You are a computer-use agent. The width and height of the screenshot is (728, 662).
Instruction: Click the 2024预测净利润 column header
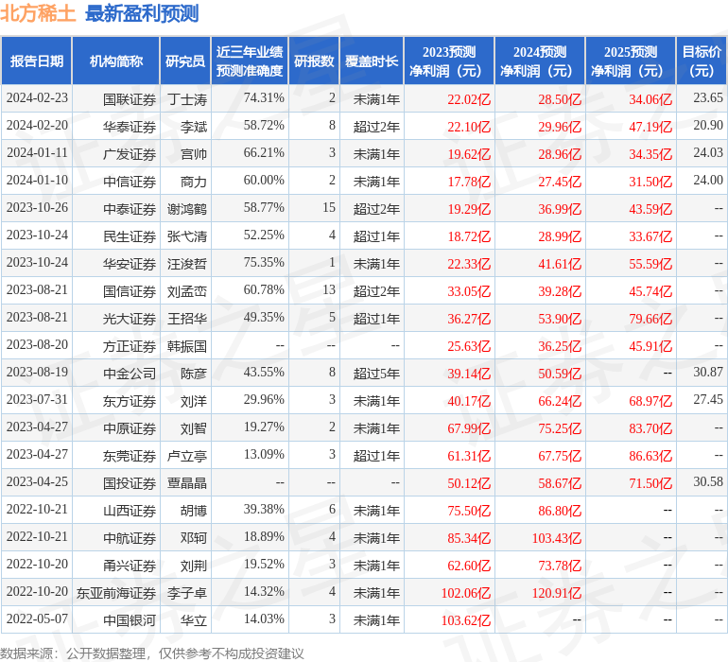540,61
